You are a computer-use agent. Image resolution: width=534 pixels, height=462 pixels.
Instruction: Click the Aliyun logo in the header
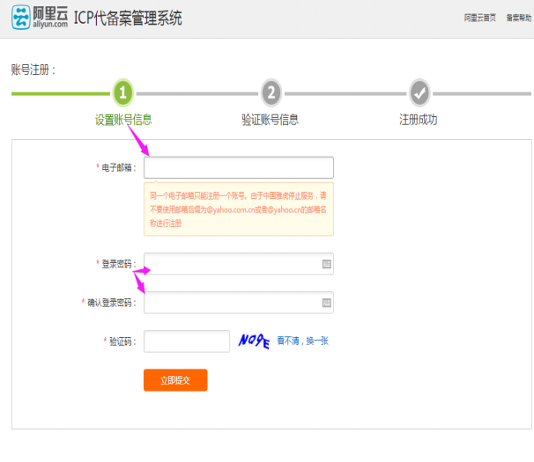(39, 18)
